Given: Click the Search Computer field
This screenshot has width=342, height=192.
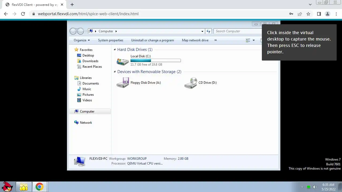Looking at the screenshot, I should point(238,31).
